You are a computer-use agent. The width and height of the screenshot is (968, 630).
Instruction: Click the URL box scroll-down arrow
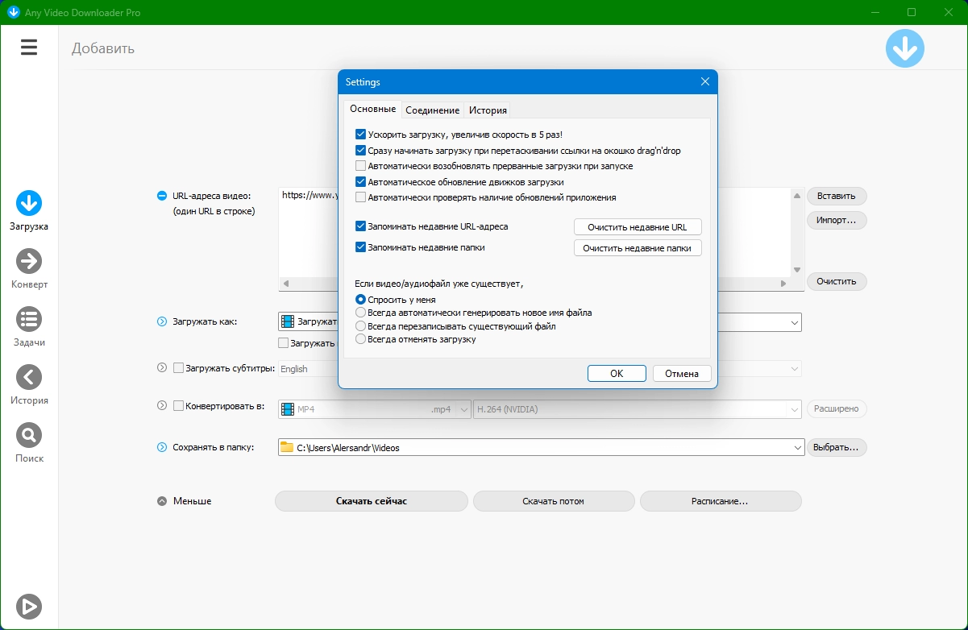click(x=797, y=270)
